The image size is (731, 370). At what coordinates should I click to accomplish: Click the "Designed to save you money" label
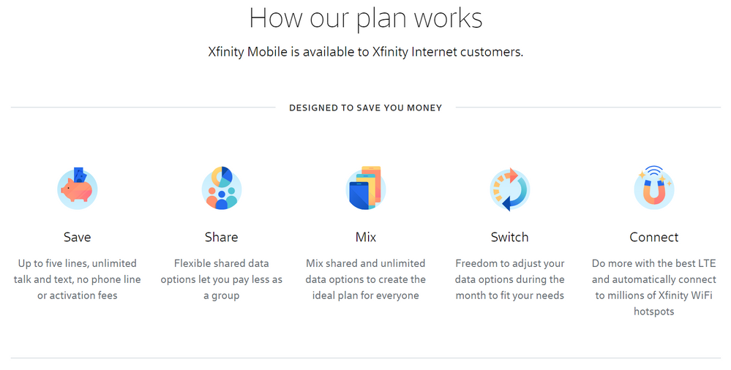coord(365,107)
